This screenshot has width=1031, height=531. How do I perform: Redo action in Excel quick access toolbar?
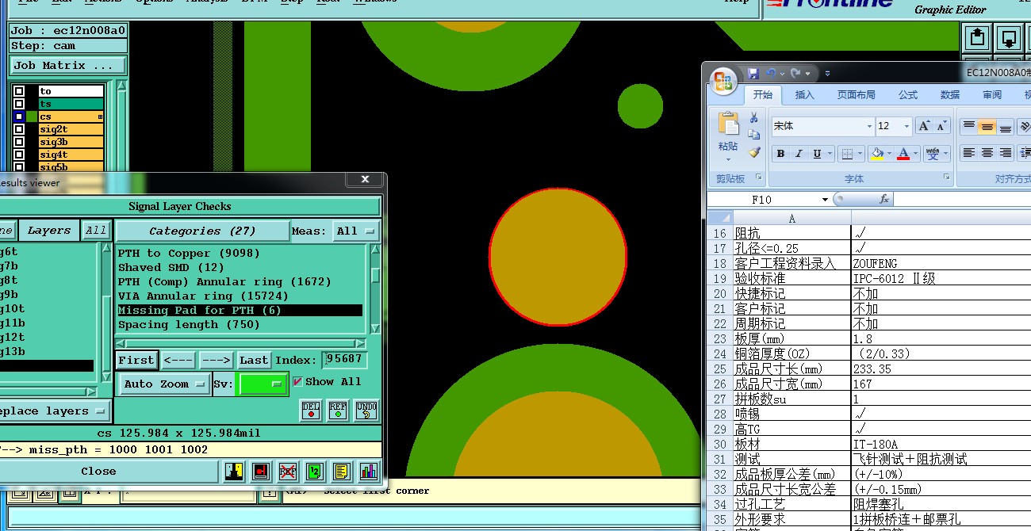coord(795,73)
